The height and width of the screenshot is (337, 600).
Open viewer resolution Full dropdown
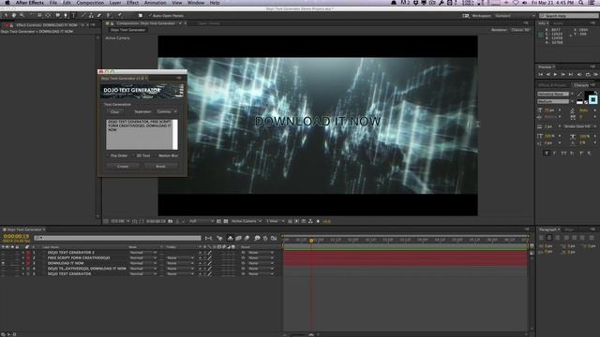point(202,221)
